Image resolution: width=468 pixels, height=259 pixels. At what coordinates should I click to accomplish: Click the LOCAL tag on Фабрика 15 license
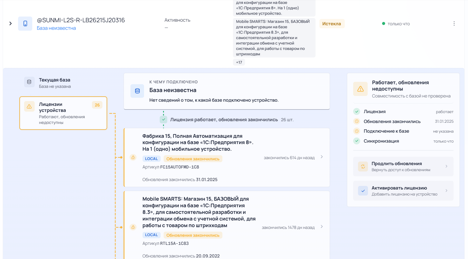point(151,159)
